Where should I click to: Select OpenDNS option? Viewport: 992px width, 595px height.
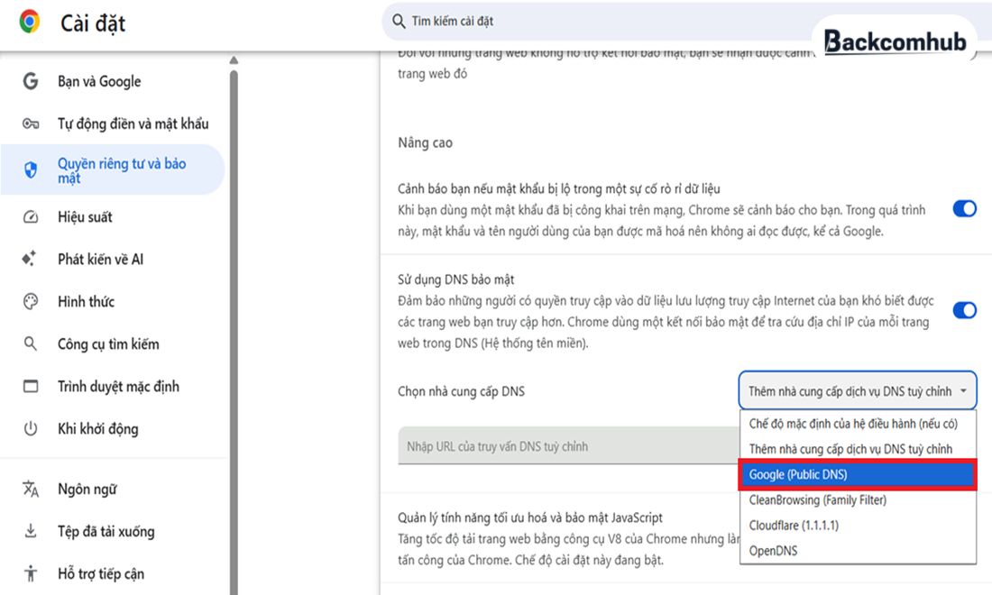tap(858, 550)
